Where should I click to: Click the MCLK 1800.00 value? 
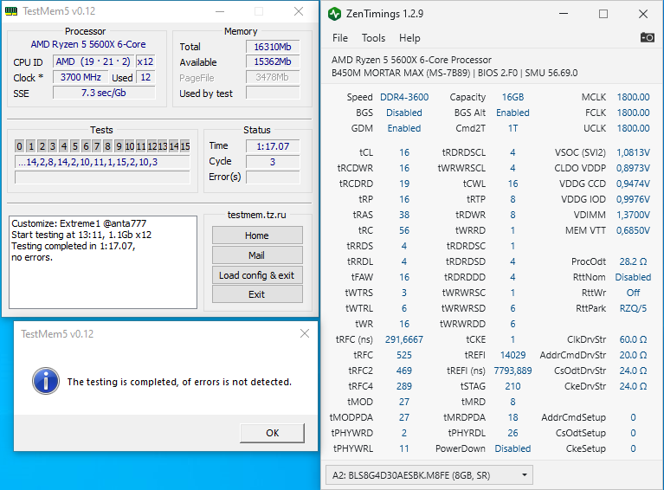tap(633, 97)
